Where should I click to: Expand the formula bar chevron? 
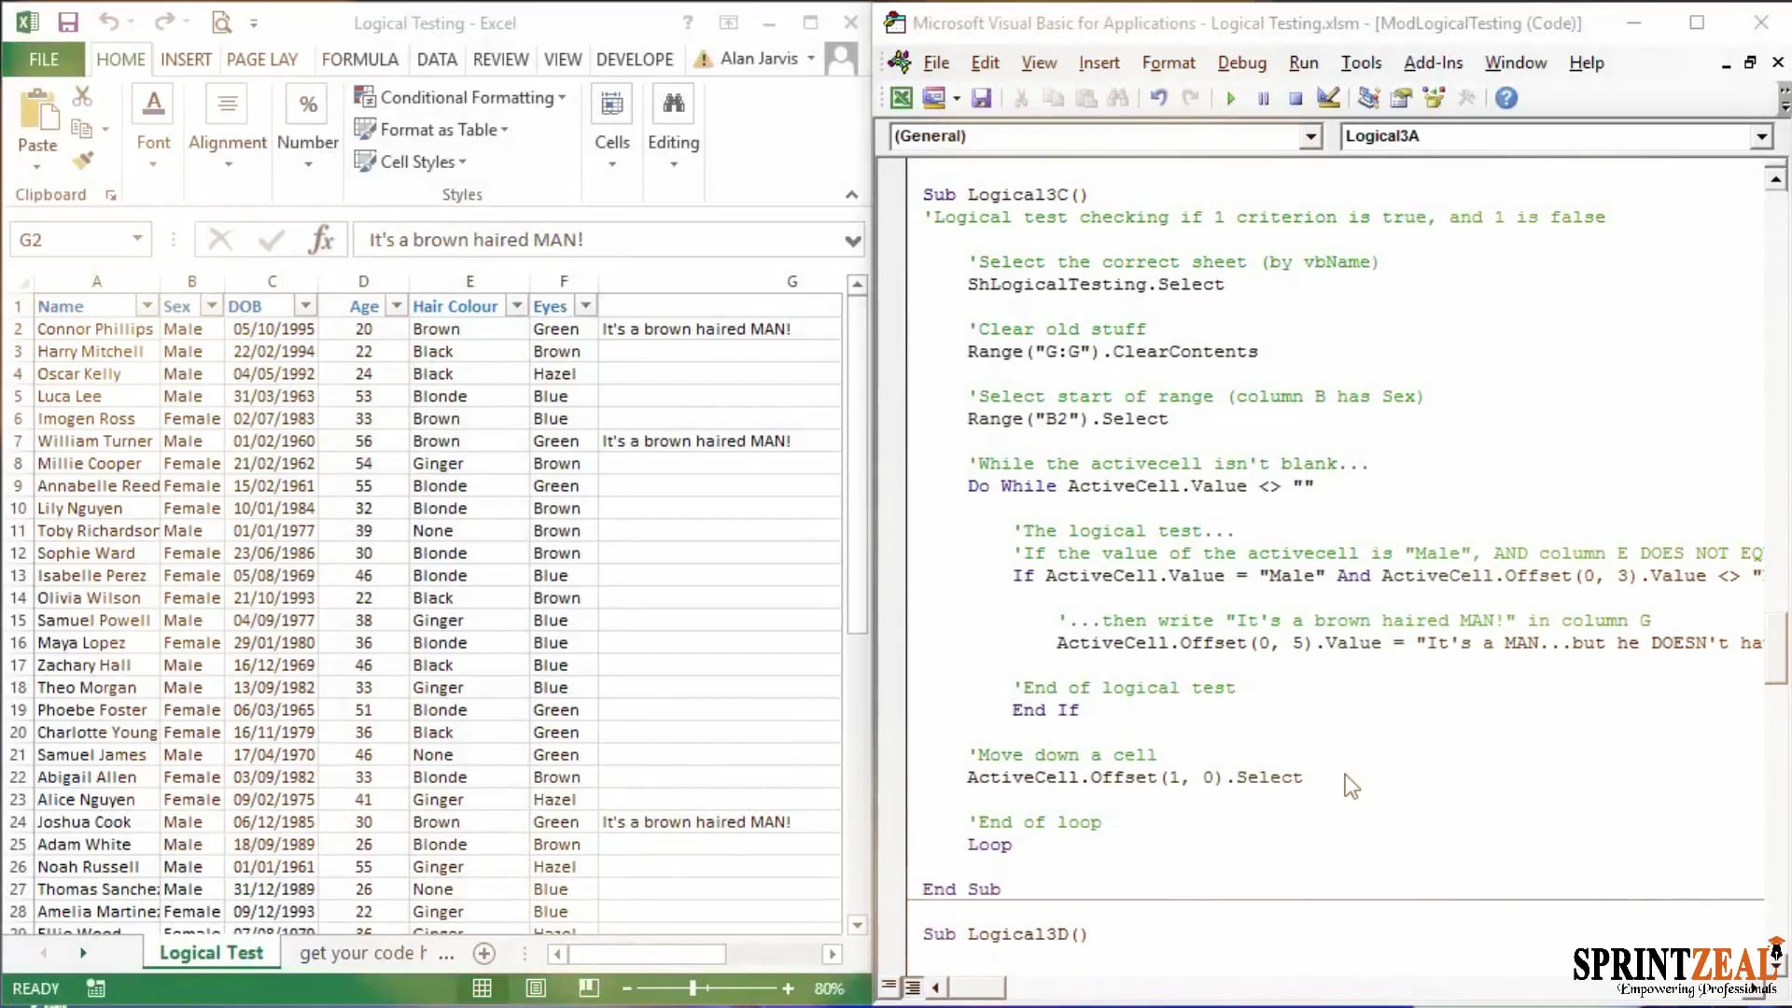pos(852,241)
